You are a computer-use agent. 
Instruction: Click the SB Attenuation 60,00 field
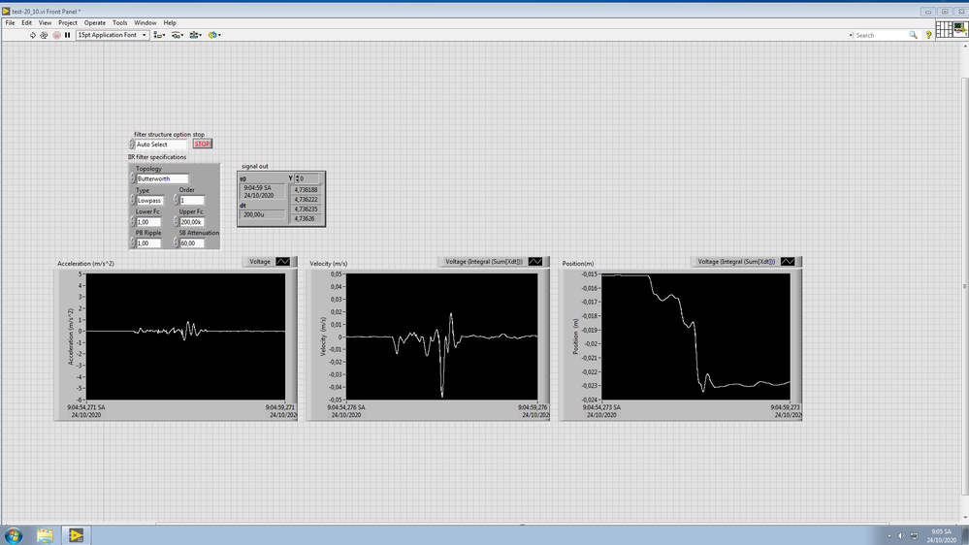point(192,243)
